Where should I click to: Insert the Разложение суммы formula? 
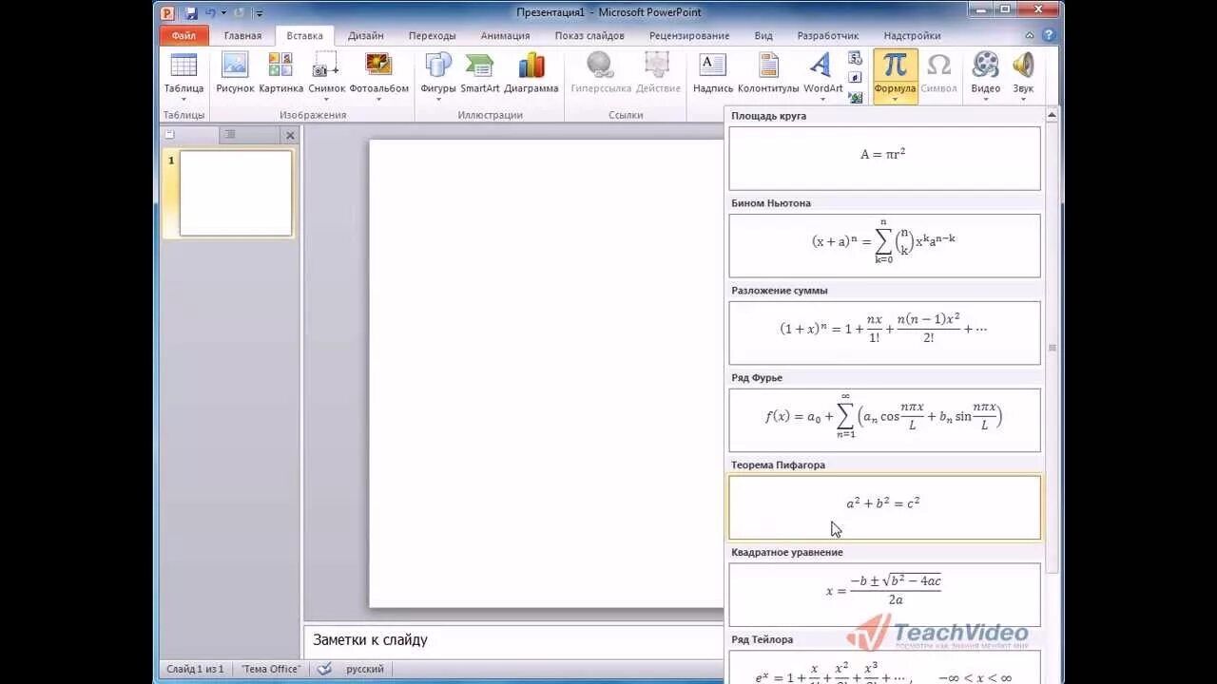click(x=884, y=333)
